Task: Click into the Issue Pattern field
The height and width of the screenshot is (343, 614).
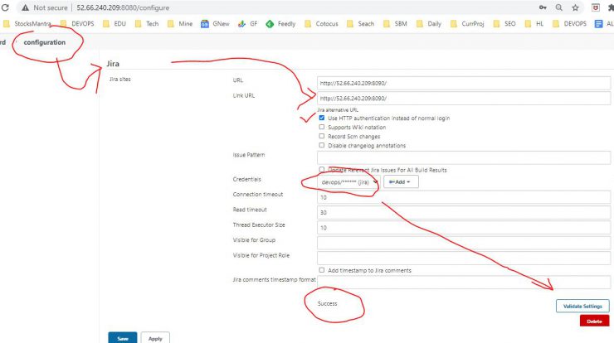Action: [x=464, y=157]
